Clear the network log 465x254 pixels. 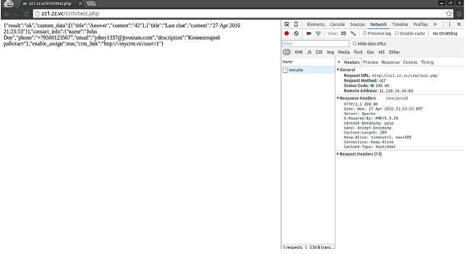pyautogui.click(x=296, y=33)
